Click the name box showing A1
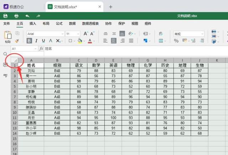 click(24, 49)
